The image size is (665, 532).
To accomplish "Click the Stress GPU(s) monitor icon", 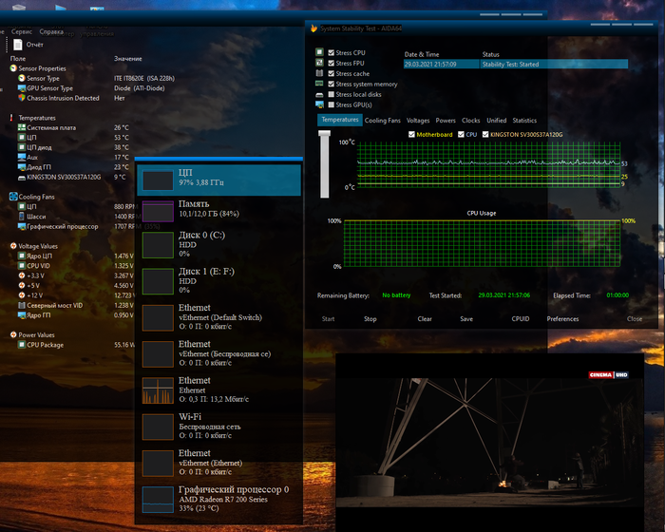I will [319, 104].
